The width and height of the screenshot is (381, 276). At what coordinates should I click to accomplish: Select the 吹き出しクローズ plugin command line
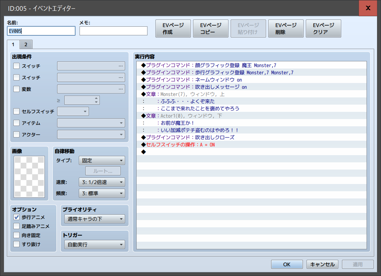click(x=252, y=137)
